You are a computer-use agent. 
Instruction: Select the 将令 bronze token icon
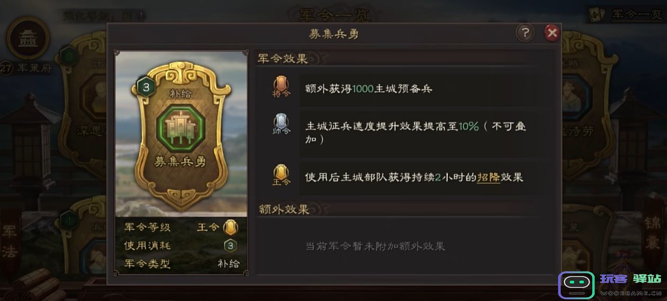coord(281,88)
